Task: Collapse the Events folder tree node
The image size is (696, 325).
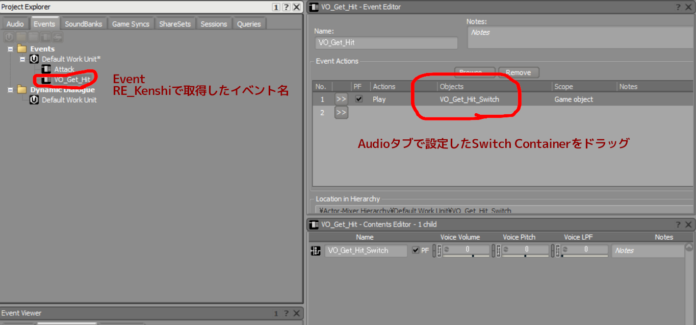Action: coord(10,49)
